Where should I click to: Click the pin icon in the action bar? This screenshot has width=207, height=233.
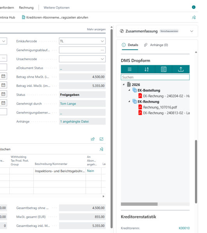coord(194,17)
